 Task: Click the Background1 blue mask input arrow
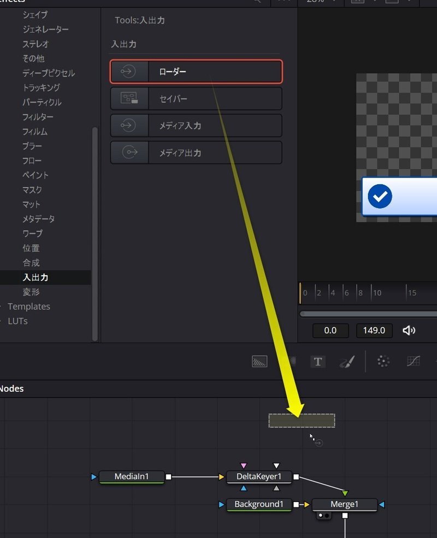[x=222, y=504]
